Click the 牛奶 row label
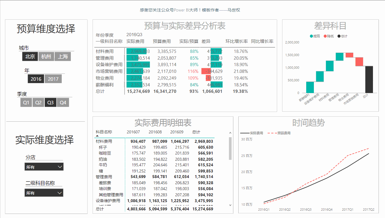The width and height of the screenshot is (385, 218). tap(103, 165)
